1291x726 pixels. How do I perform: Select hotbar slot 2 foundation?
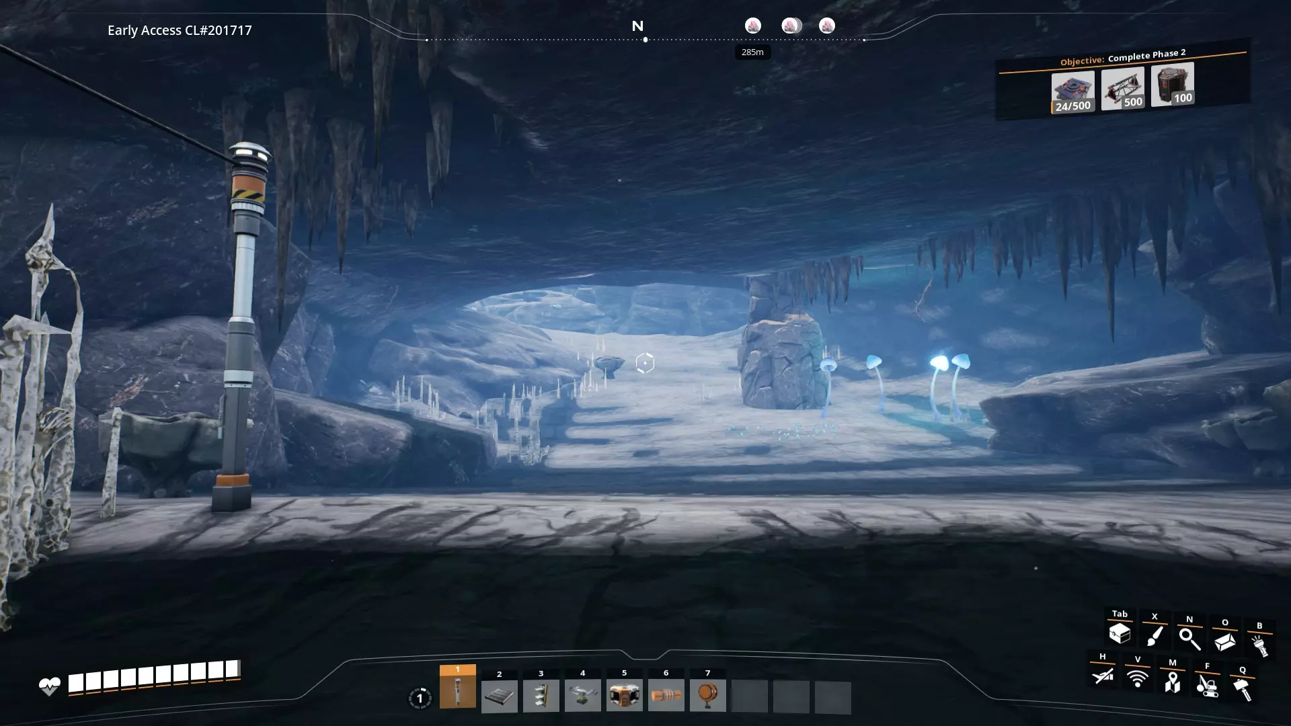pos(500,696)
